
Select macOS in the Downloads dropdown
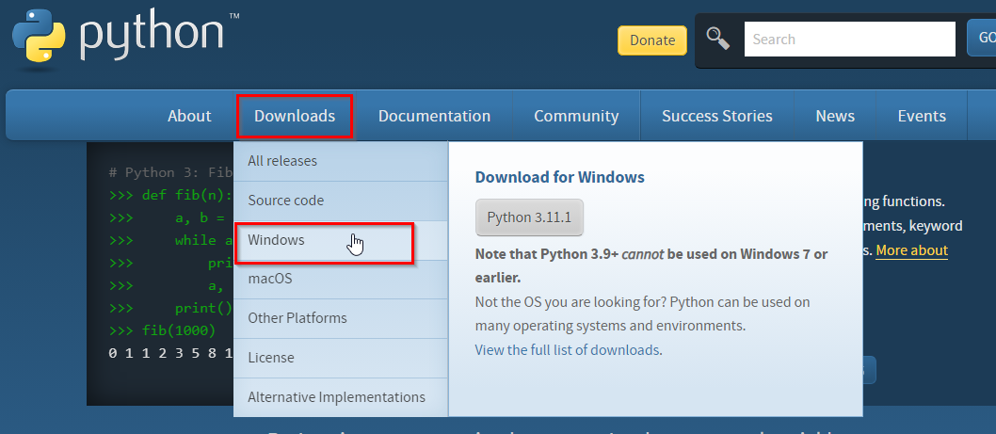pos(341,279)
